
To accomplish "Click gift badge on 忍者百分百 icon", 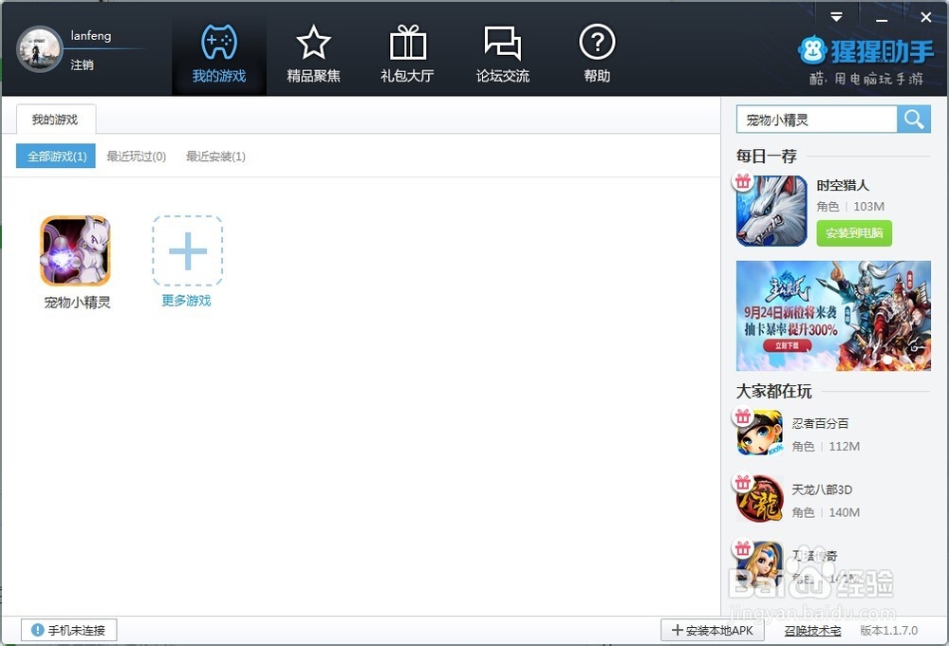I will [x=743, y=415].
